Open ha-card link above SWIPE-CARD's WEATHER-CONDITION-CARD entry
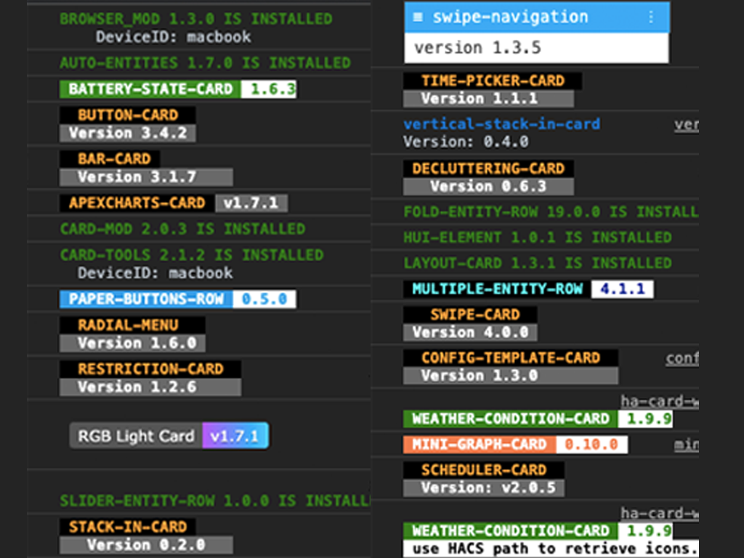744x558 pixels. pos(659,401)
